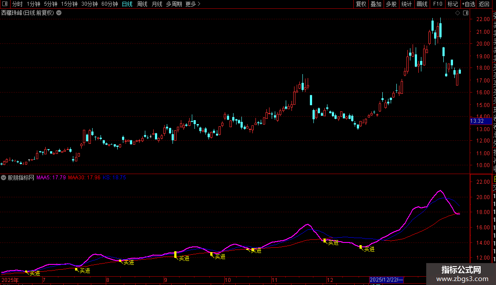The image size is (496, 285).
Task: Click the diamond marker icon above chart
Action: pyautogui.click(x=457, y=13)
